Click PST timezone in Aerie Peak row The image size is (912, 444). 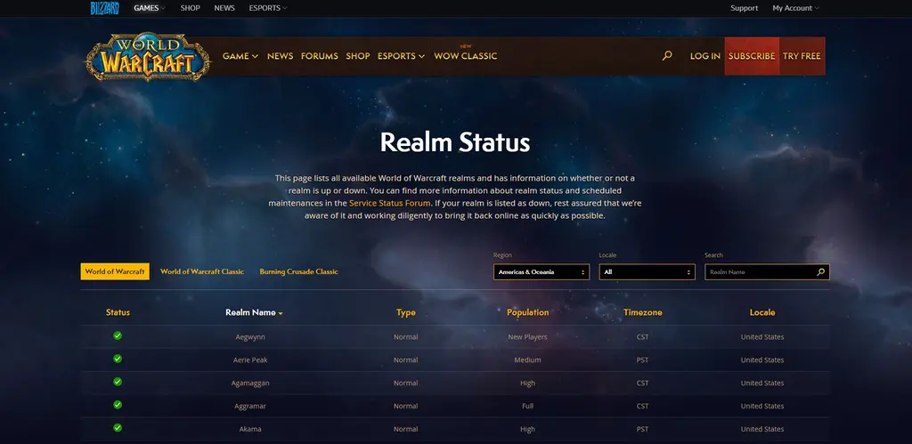point(643,359)
